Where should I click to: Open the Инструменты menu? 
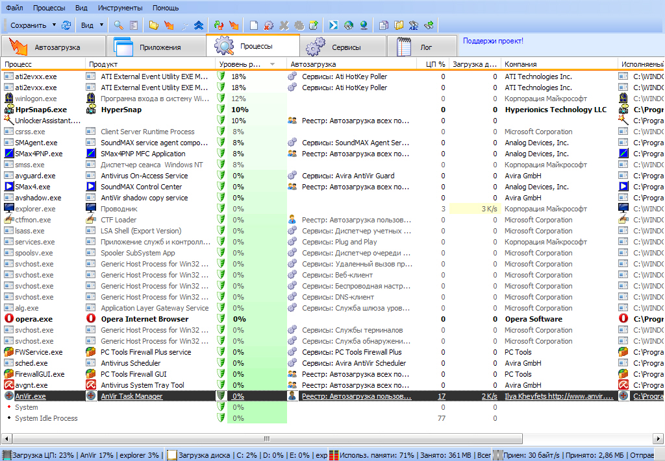(120, 8)
